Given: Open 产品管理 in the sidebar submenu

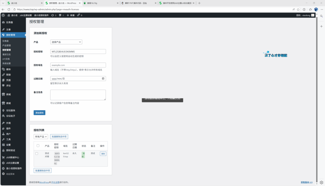Looking at the screenshot, I should click(x=7, y=45).
